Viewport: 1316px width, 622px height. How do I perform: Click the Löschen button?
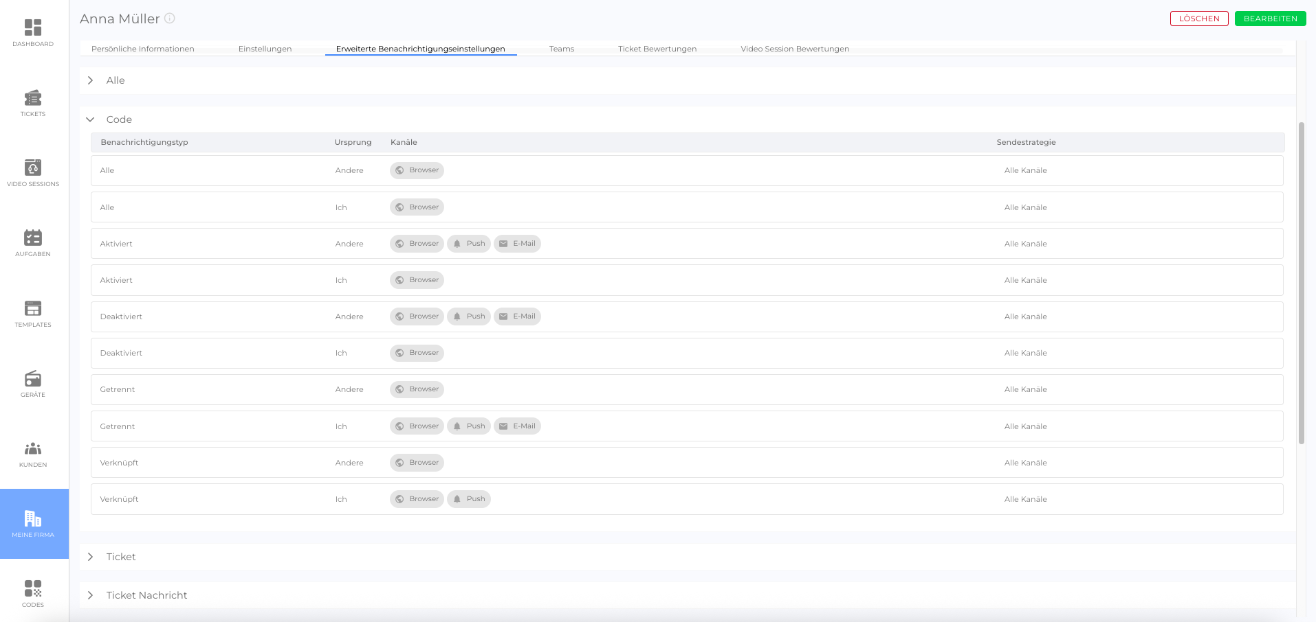click(1198, 19)
